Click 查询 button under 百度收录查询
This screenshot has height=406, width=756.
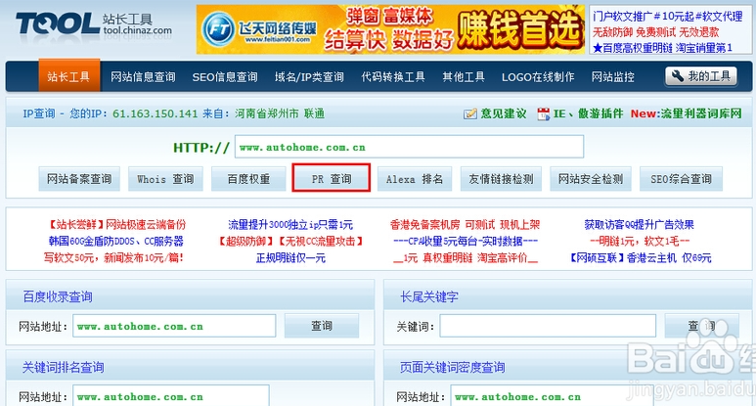pyautogui.click(x=323, y=326)
